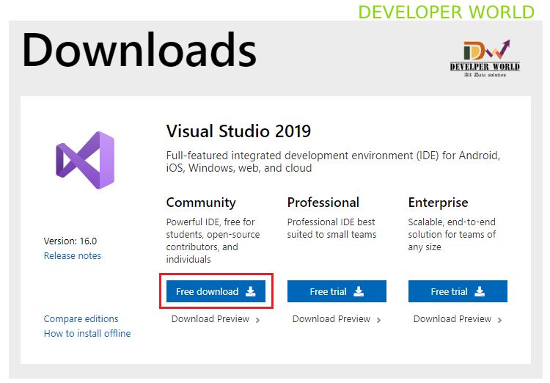
Task: Open How to install offline link
Action: 87,333
